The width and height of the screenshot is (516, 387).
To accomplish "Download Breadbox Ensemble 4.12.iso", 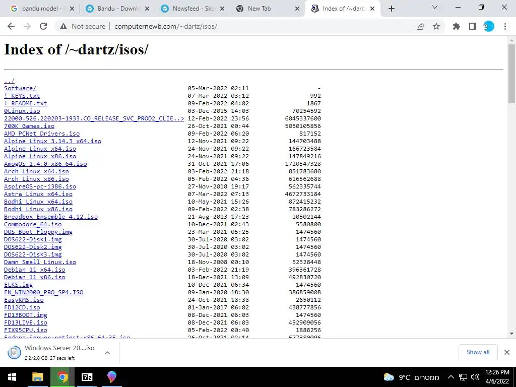I will click(x=51, y=217).
